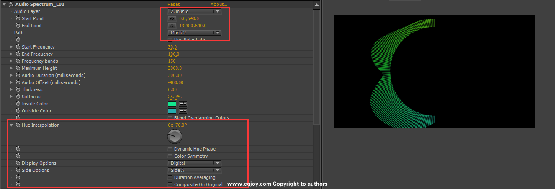Screen dimensions: 555x189
Task: Enable Duration Averaging checkbox
Action: coord(170,177)
